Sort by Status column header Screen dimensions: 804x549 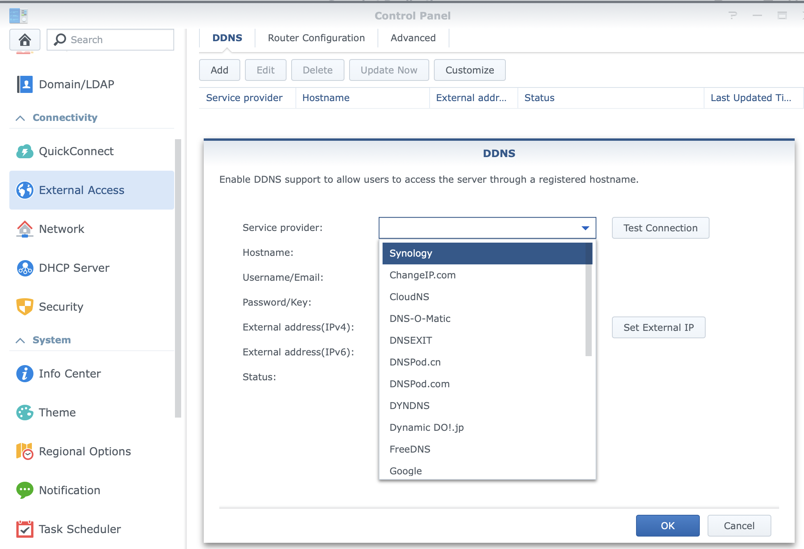click(611, 98)
